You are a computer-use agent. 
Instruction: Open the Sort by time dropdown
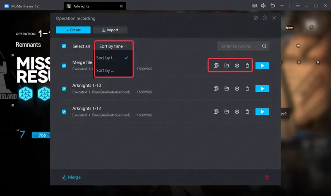click(x=113, y=46)
